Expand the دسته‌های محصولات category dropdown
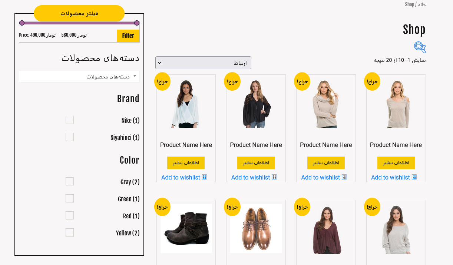This screenshot has width=453, height=265. pos(79,77)
